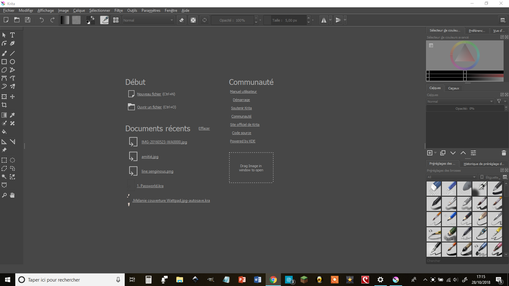This screenshot has height=286, width=509.
Task: Choose the Crop tool
Action: coord(4,105)
